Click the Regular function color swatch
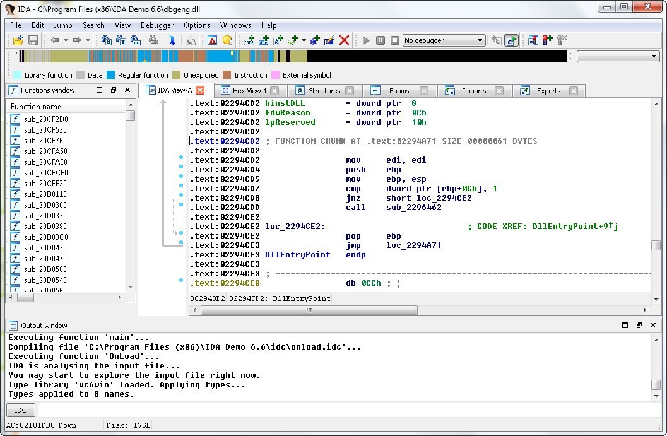Viewport: 667px width, 436px height. (111, 75)
